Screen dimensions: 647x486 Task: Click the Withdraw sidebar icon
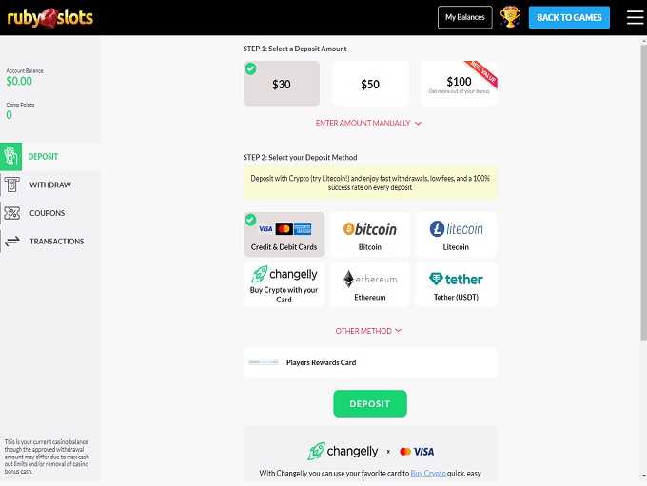(12, 185)
